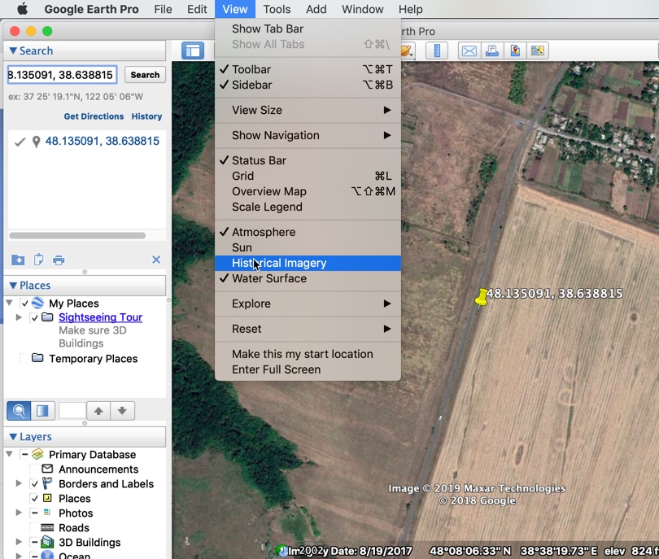Move item down with the down arrow

[x=122, y=411]
